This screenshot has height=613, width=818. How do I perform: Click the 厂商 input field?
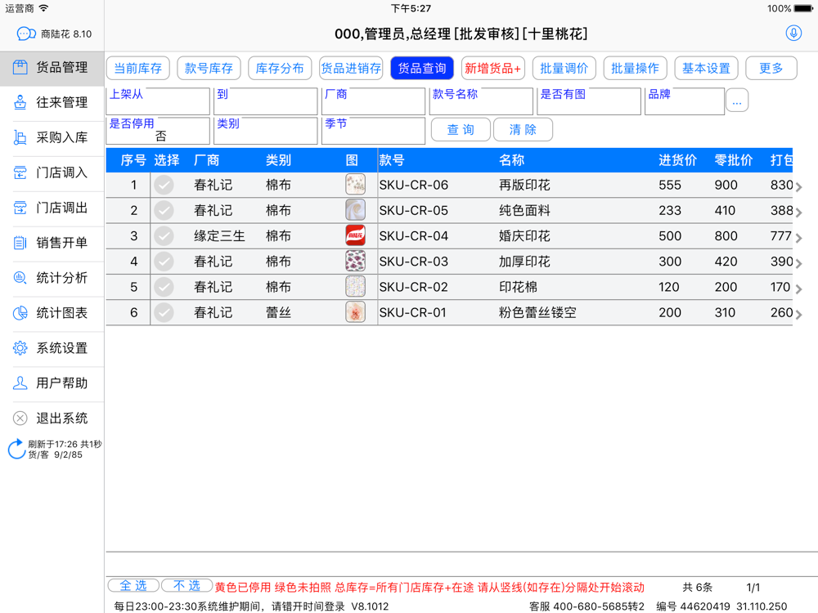pyautogui.click(x=374, y=101)
